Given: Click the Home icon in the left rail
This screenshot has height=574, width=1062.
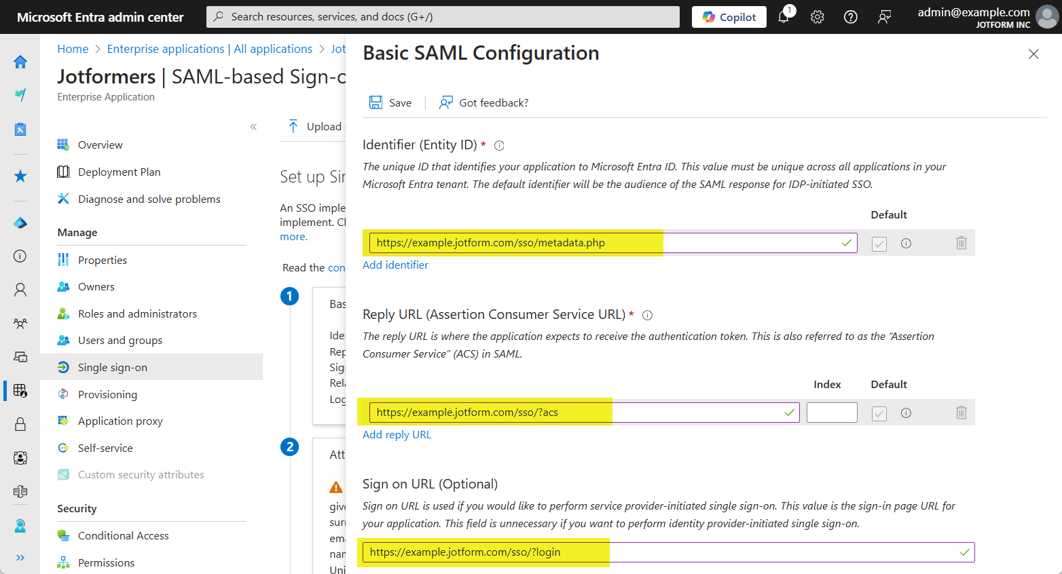Looking at the screenshot, I should tap(20, 62).
